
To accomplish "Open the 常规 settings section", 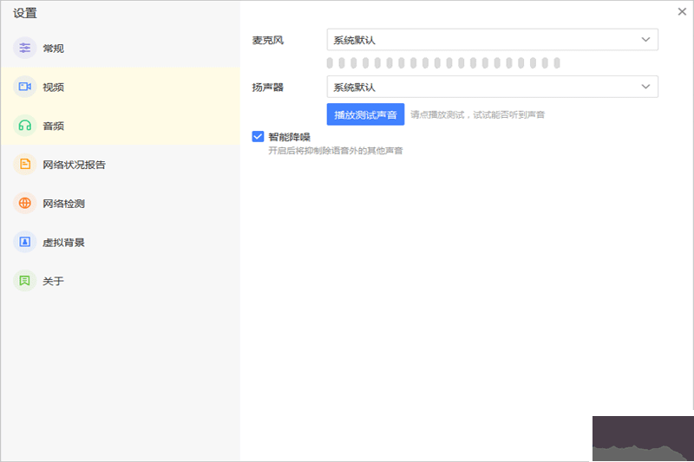I will coord(121,48).
